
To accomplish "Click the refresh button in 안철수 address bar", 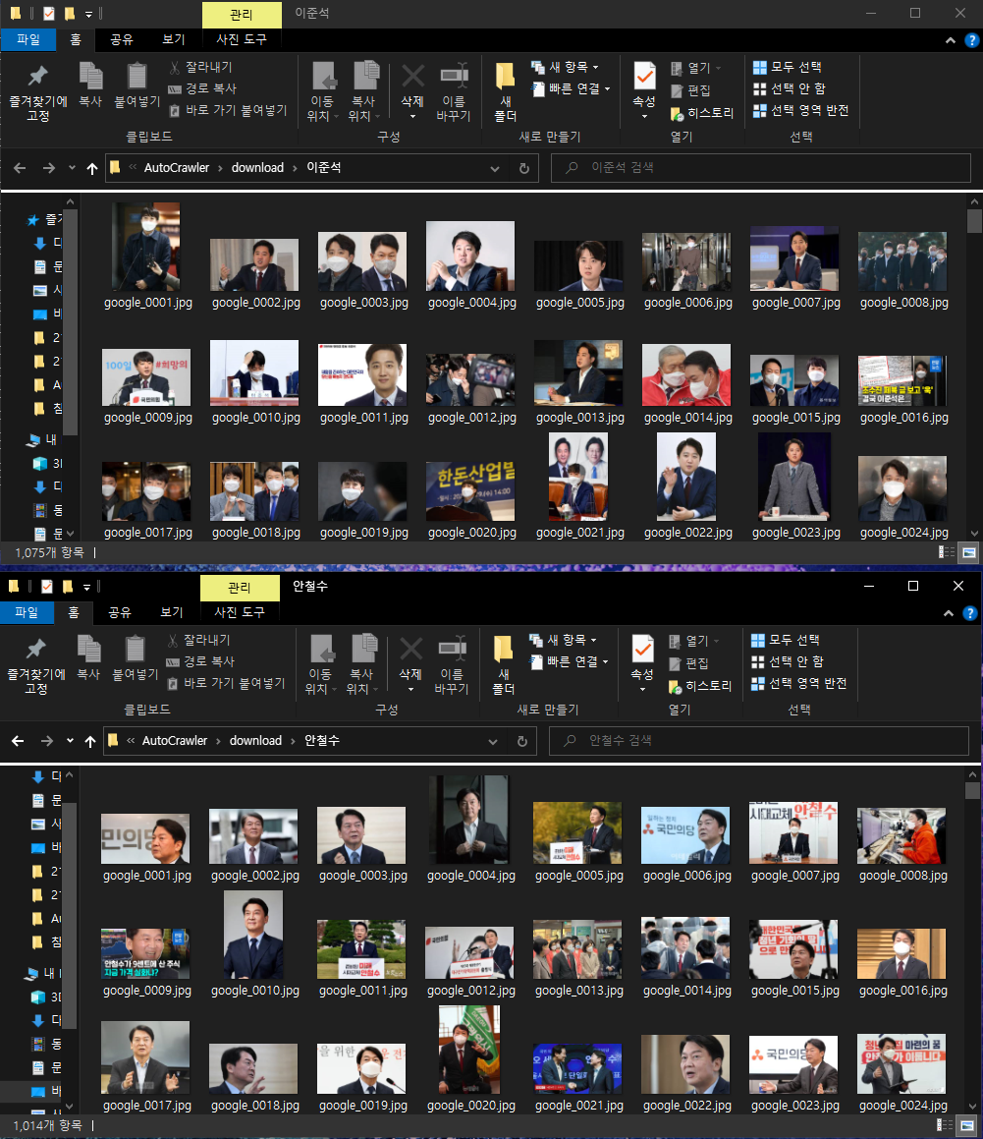I will (522, 741).
